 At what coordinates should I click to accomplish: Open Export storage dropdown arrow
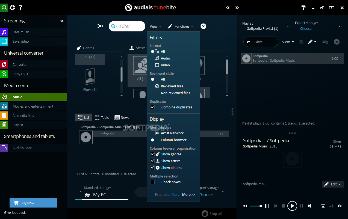click(339, 26)
